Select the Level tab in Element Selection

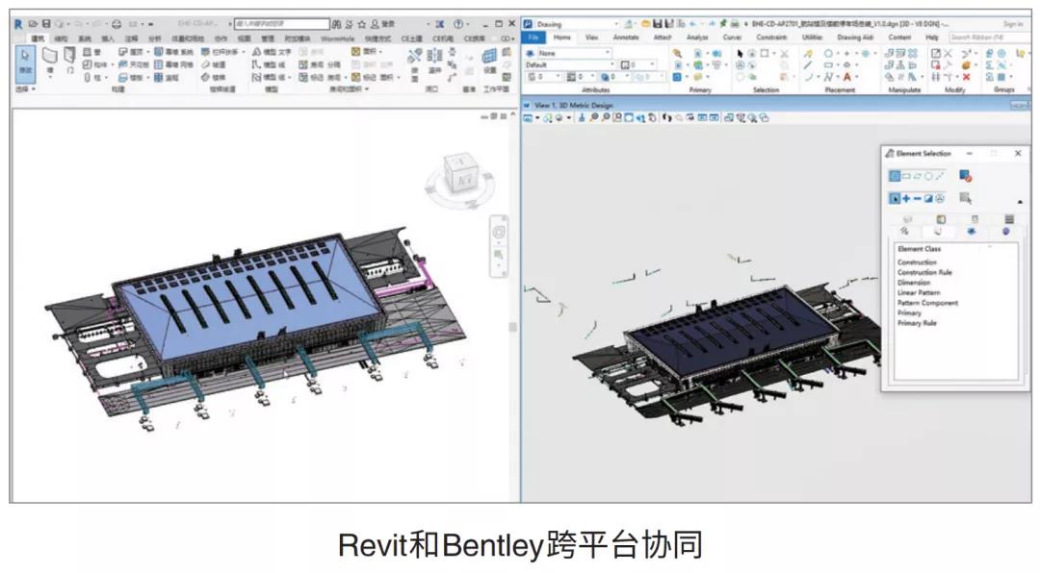[x=907, y=220]
